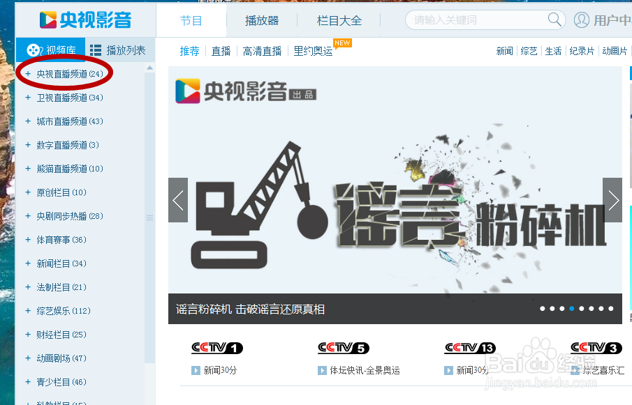Click the CCTV5 channel logo
Viewport: 632px width, 405px height.
[x=344, y=347]
